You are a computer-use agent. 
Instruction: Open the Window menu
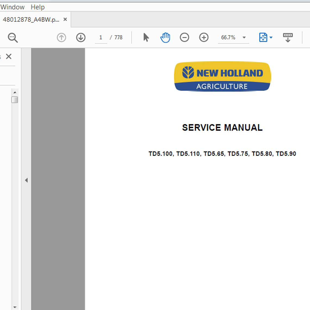click(x=13, y=7)
